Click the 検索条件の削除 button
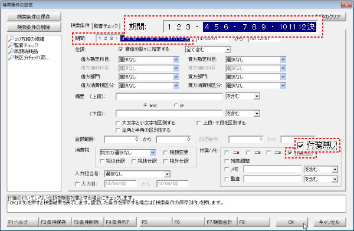Image resolution: width=354 pixels, height=231 pixels. coord(34,27)
